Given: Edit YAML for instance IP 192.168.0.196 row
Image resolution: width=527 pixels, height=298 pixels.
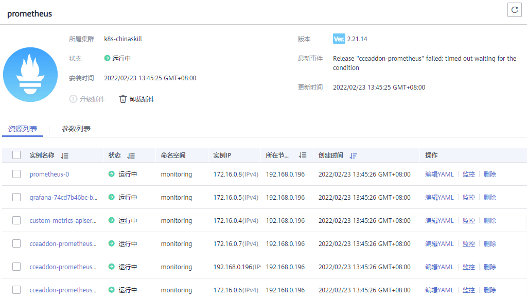Looking at the screenshot, I should click(440, 267).
